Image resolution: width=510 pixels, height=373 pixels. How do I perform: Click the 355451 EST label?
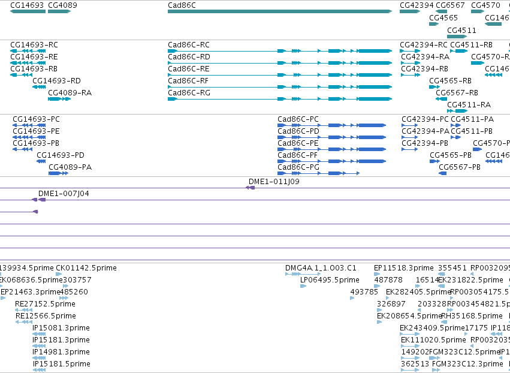(x=452, y=268)
